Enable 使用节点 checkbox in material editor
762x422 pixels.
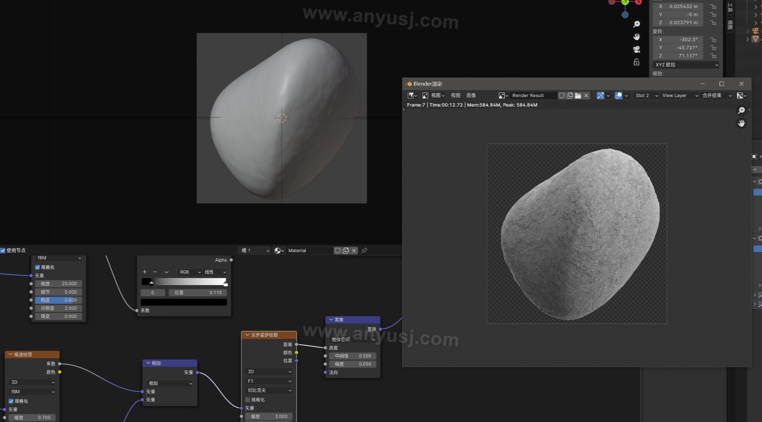tap(4, 250)
